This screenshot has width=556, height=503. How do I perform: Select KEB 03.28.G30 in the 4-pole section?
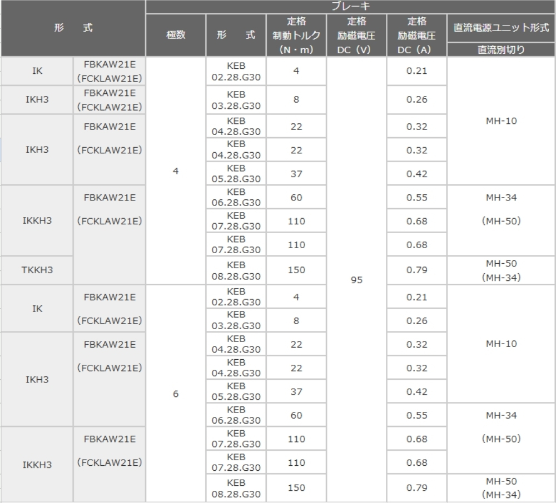point(236,100)
